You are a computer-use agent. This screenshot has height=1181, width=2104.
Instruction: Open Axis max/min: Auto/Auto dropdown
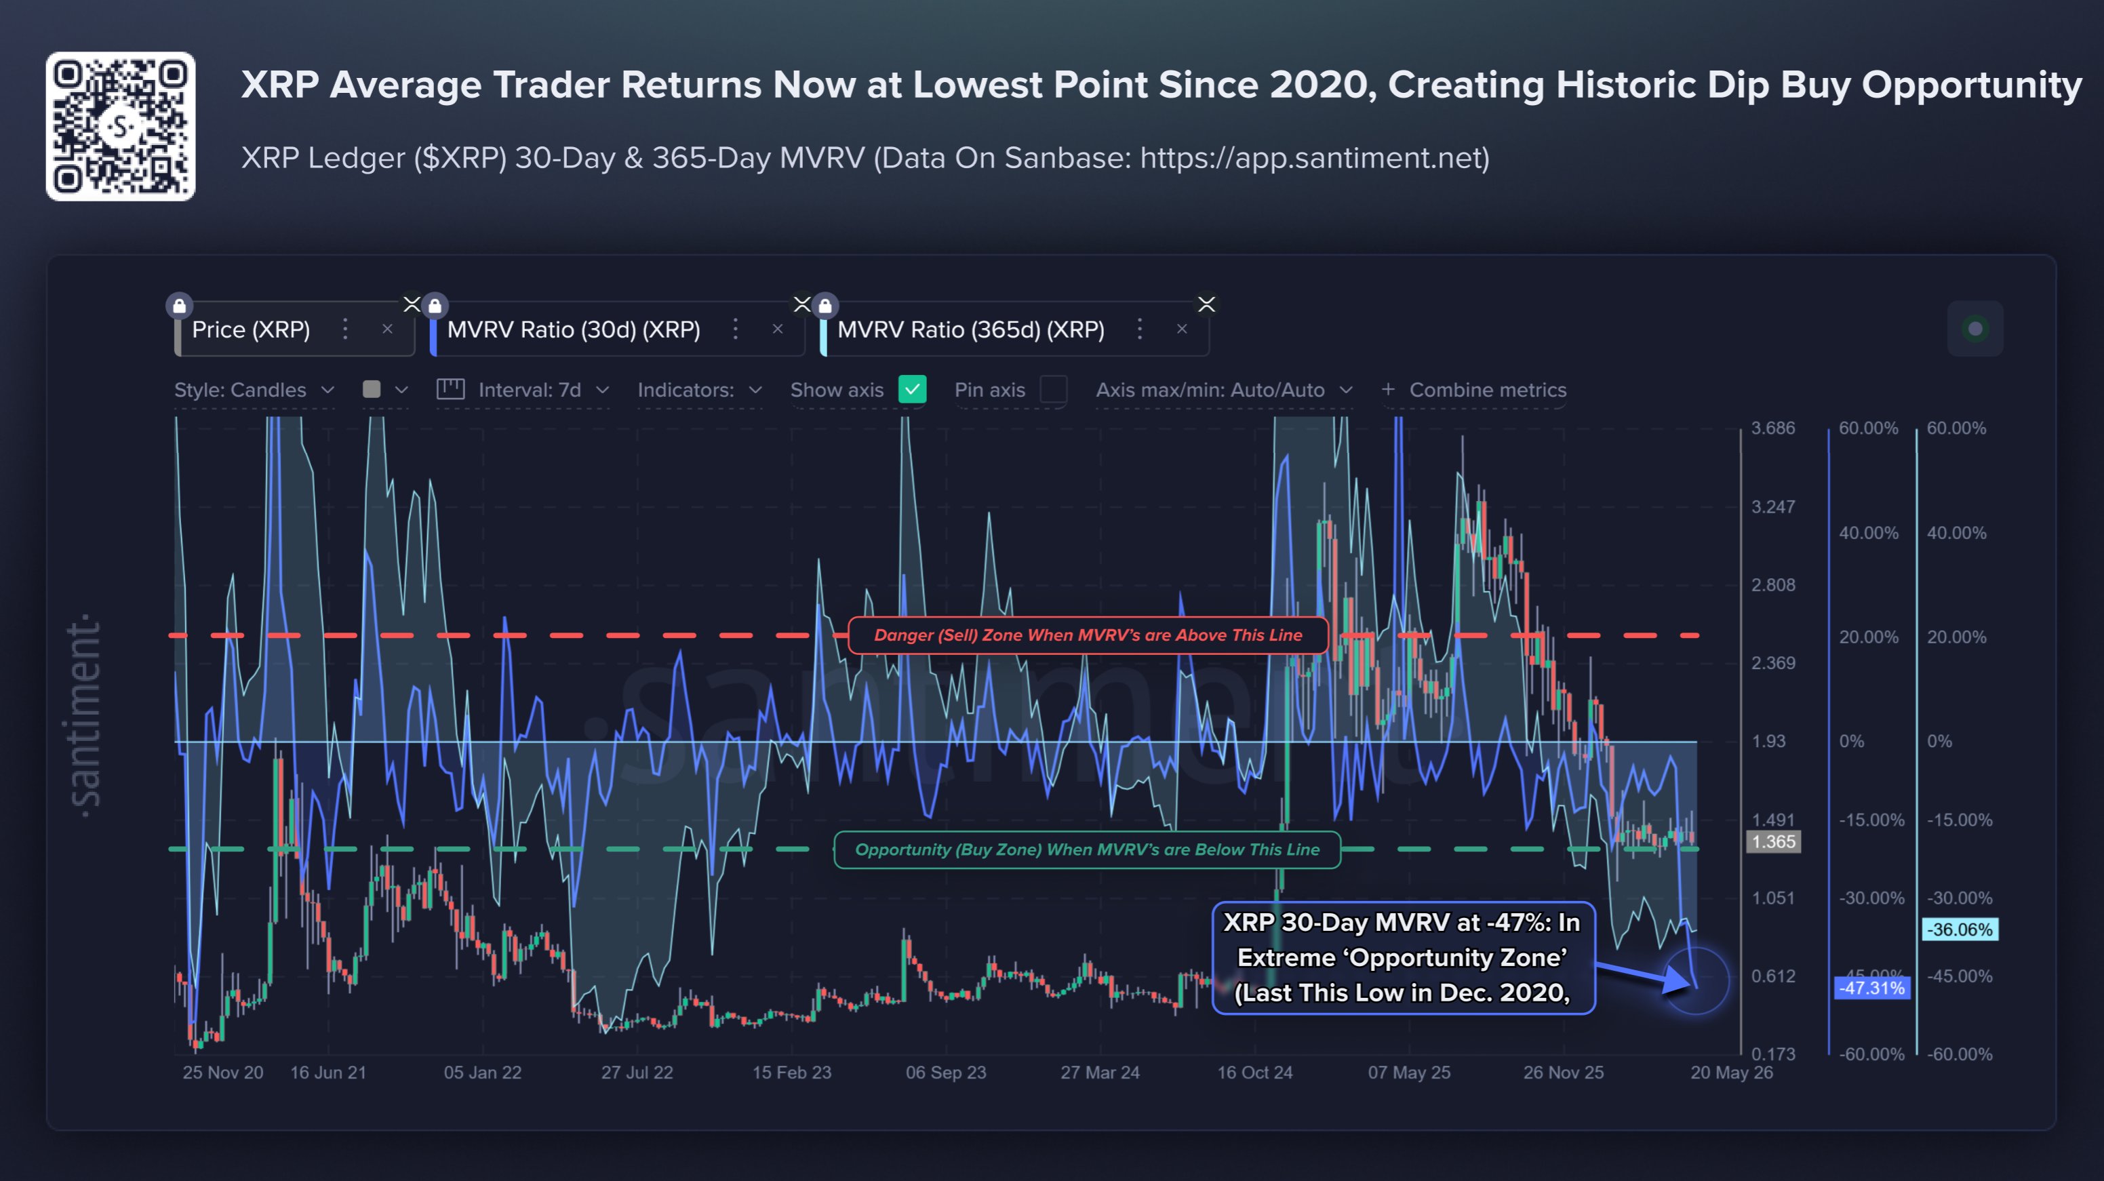pos(1223,390)
